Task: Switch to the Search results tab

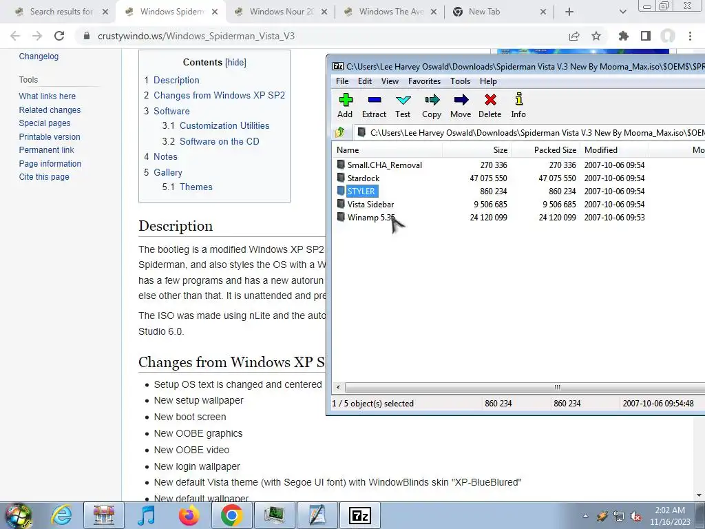Action: 61,12
